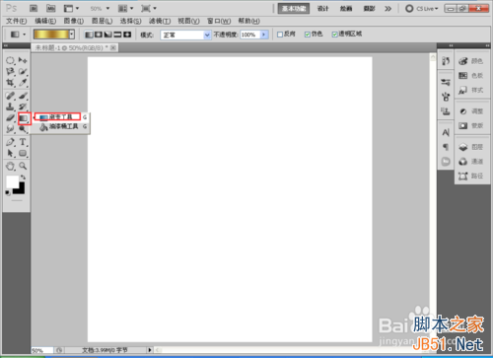Select the Quick Selection tool
The height and width of the screenshot is (358, 493).
tap(23, 71)
